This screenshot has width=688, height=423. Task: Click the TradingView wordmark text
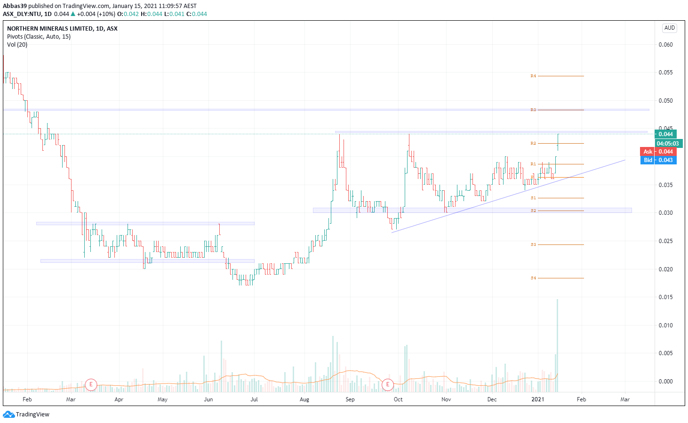pyautogui.click(x=32, y=415)
